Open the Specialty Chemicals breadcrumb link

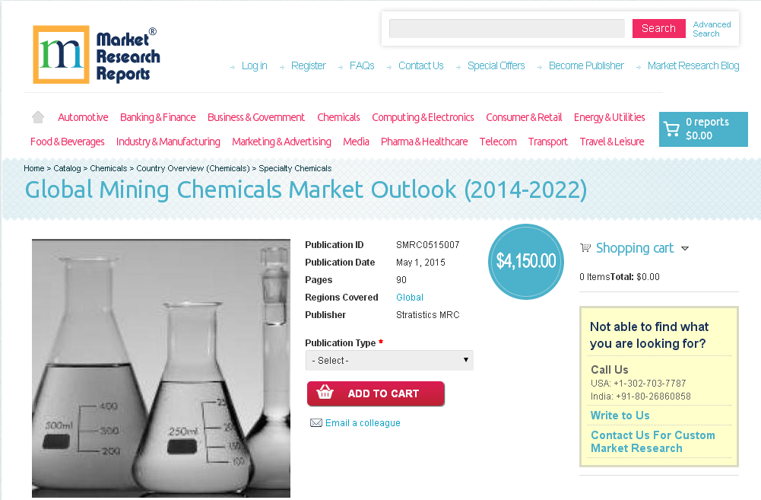[295, 168]
